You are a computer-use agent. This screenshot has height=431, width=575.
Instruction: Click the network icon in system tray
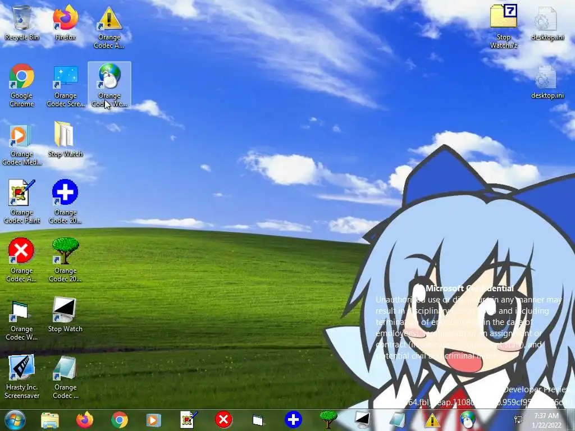518,420
